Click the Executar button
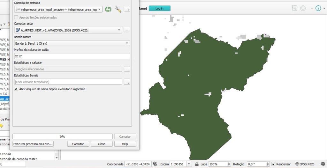Image resolution: width=327 pixels, height=168 pixels. click(x=78, y=144)
